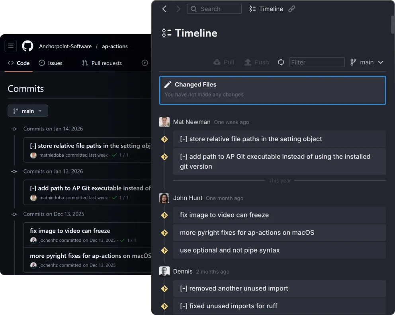Click the commit diamond beside "removed another unused import"
This screenshot has height=315, width=395.
164,288
